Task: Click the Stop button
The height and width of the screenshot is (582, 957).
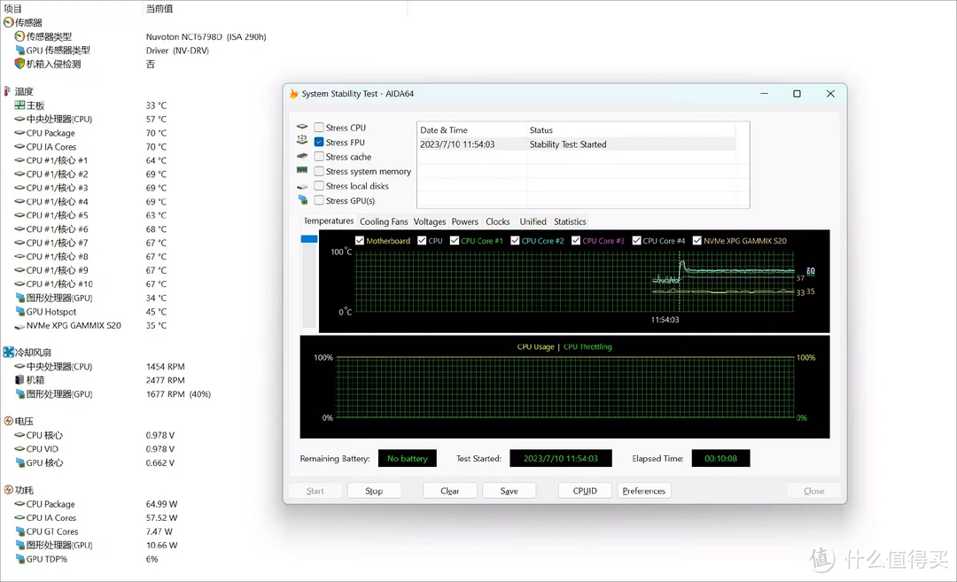Action: [x=374, y=491]
